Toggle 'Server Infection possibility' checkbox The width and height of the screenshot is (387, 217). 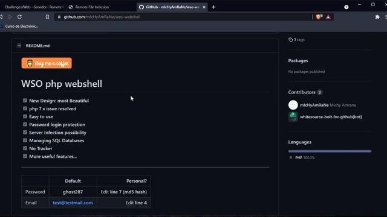(x=25, y=133)
